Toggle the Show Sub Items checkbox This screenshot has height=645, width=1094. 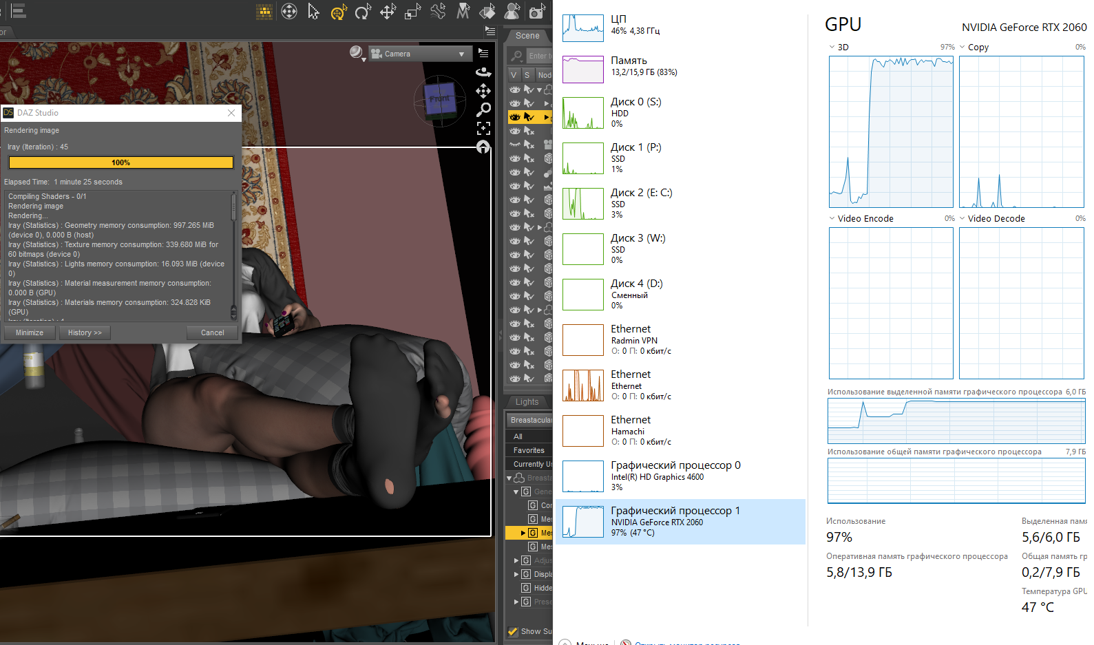pos(513,631)
